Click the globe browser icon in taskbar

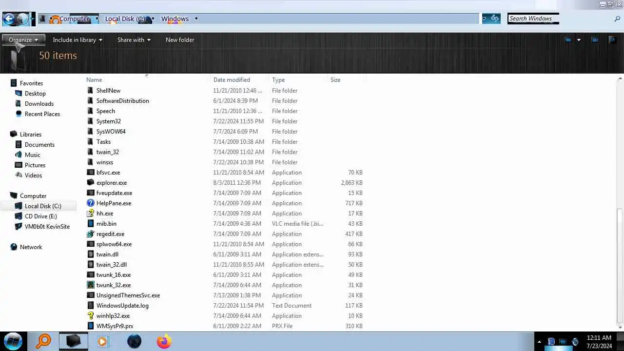pyautogui.click(x=134, y=341)
